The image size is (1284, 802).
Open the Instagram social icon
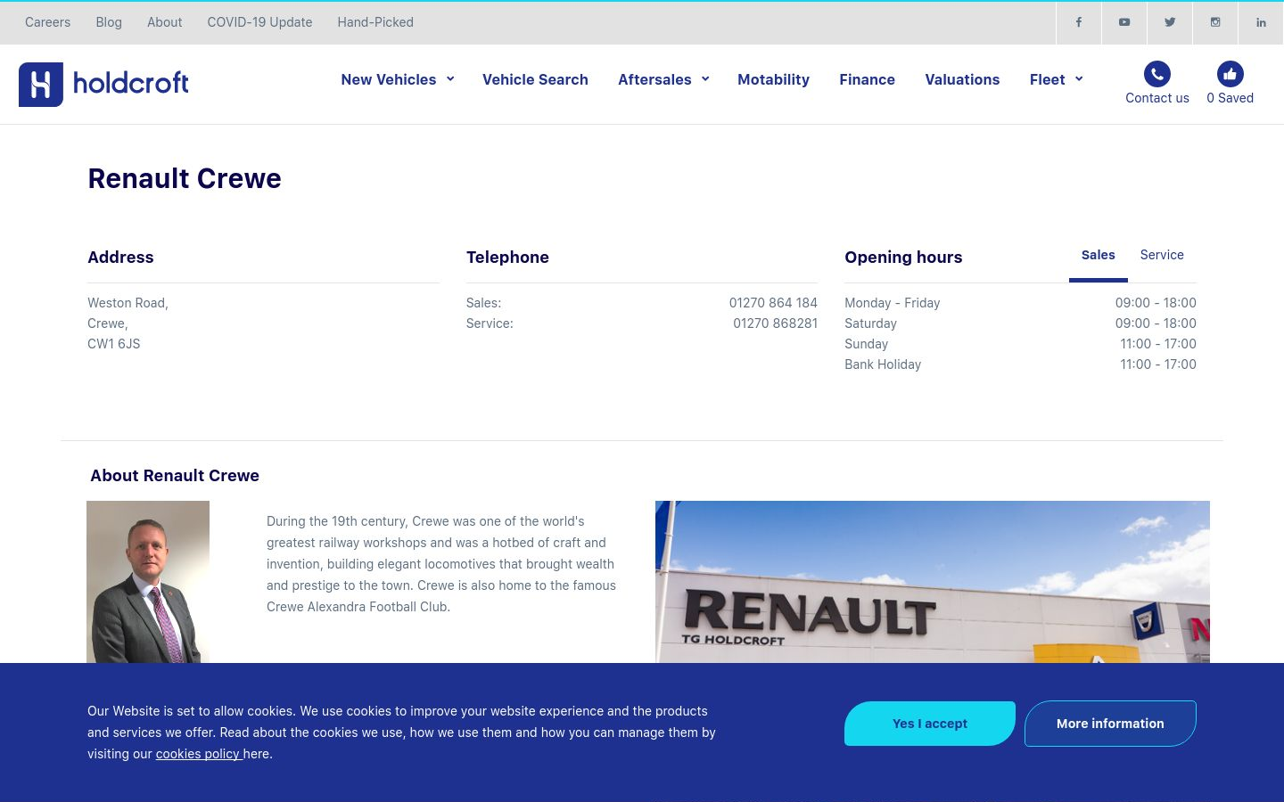pos(1215,22)
